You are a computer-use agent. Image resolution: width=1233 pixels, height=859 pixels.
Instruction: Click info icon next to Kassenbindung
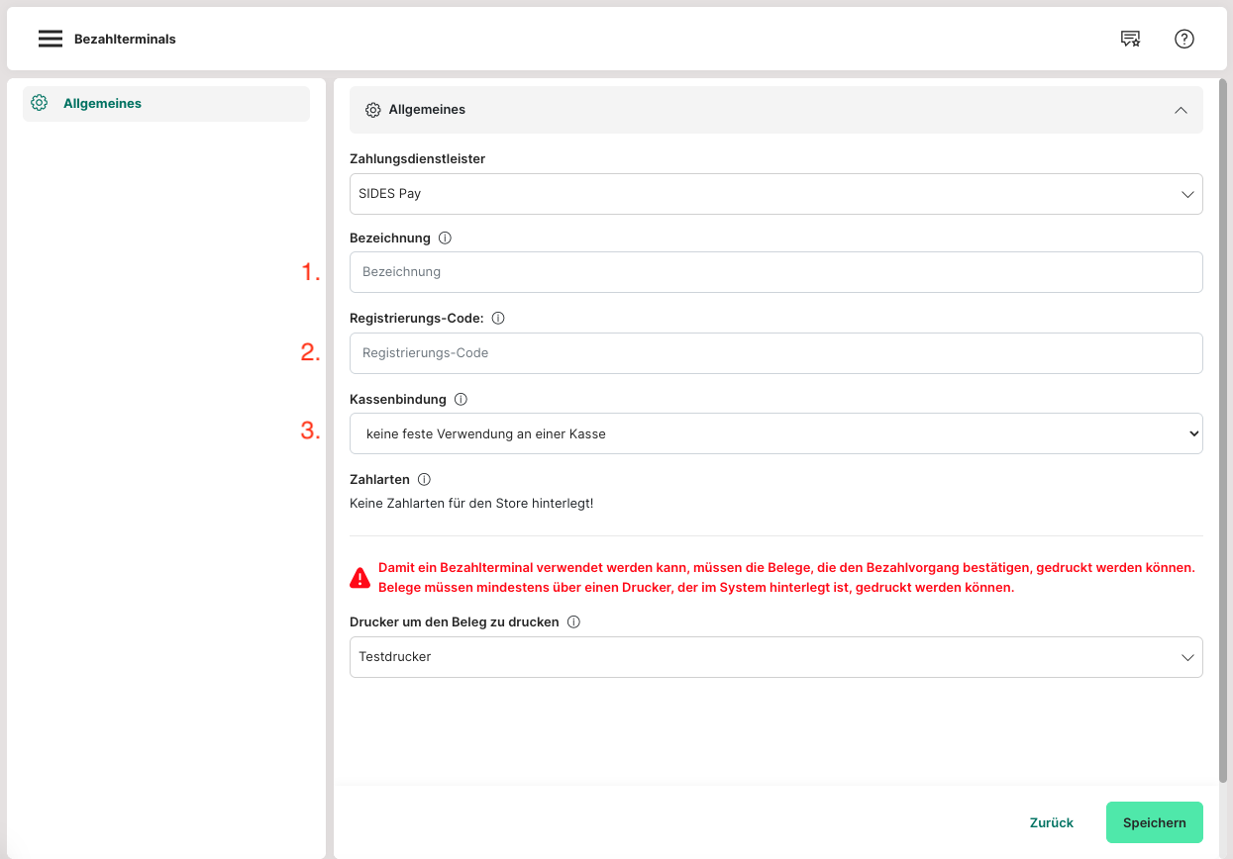point(461,400)
